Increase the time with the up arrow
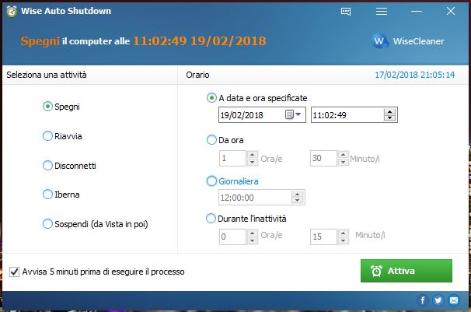The image size is (471, 312). (x=390, y=111)
